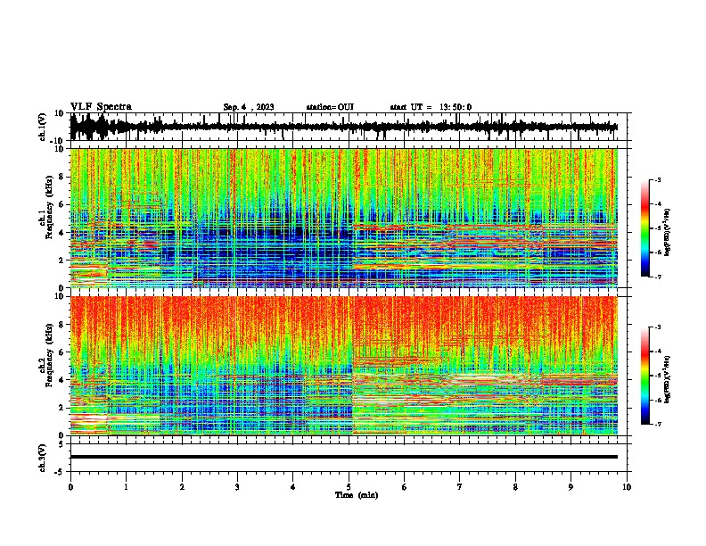Viewport: 706px width, 546px height.
Task: Click the "station=OUJ" header text
Action: point(330,107)
